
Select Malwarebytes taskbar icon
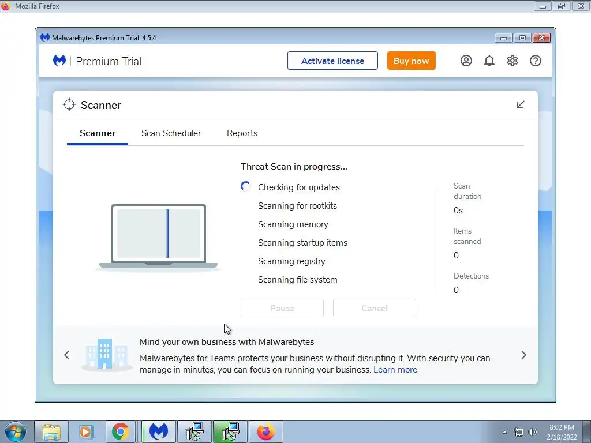[x=158, y=431]
